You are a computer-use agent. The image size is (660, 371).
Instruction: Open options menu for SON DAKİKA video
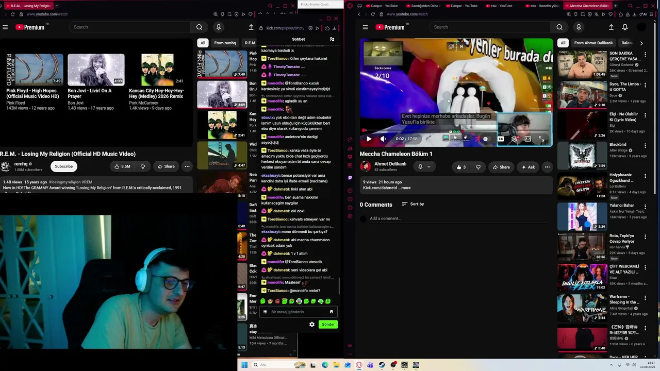[645, 54]
